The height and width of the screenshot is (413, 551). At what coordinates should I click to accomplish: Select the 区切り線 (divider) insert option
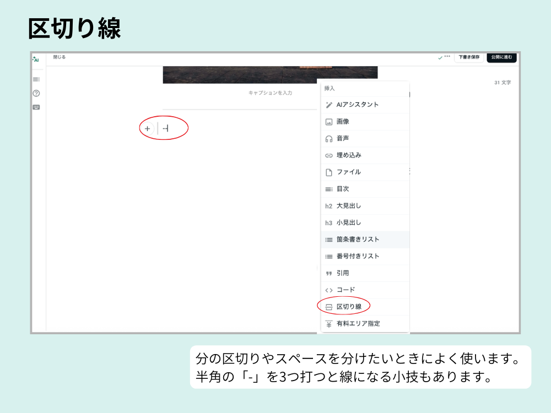coord(347,307)
